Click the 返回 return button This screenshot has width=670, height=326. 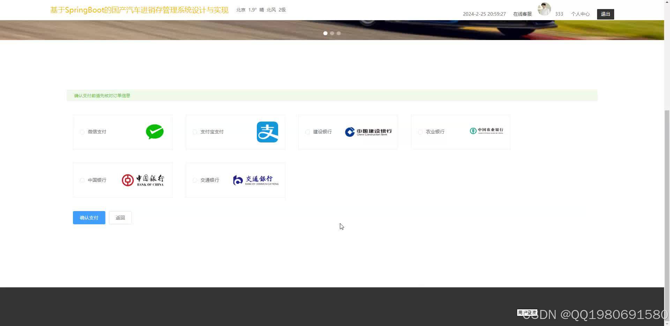pyautogui.click(x=120, y=217)
